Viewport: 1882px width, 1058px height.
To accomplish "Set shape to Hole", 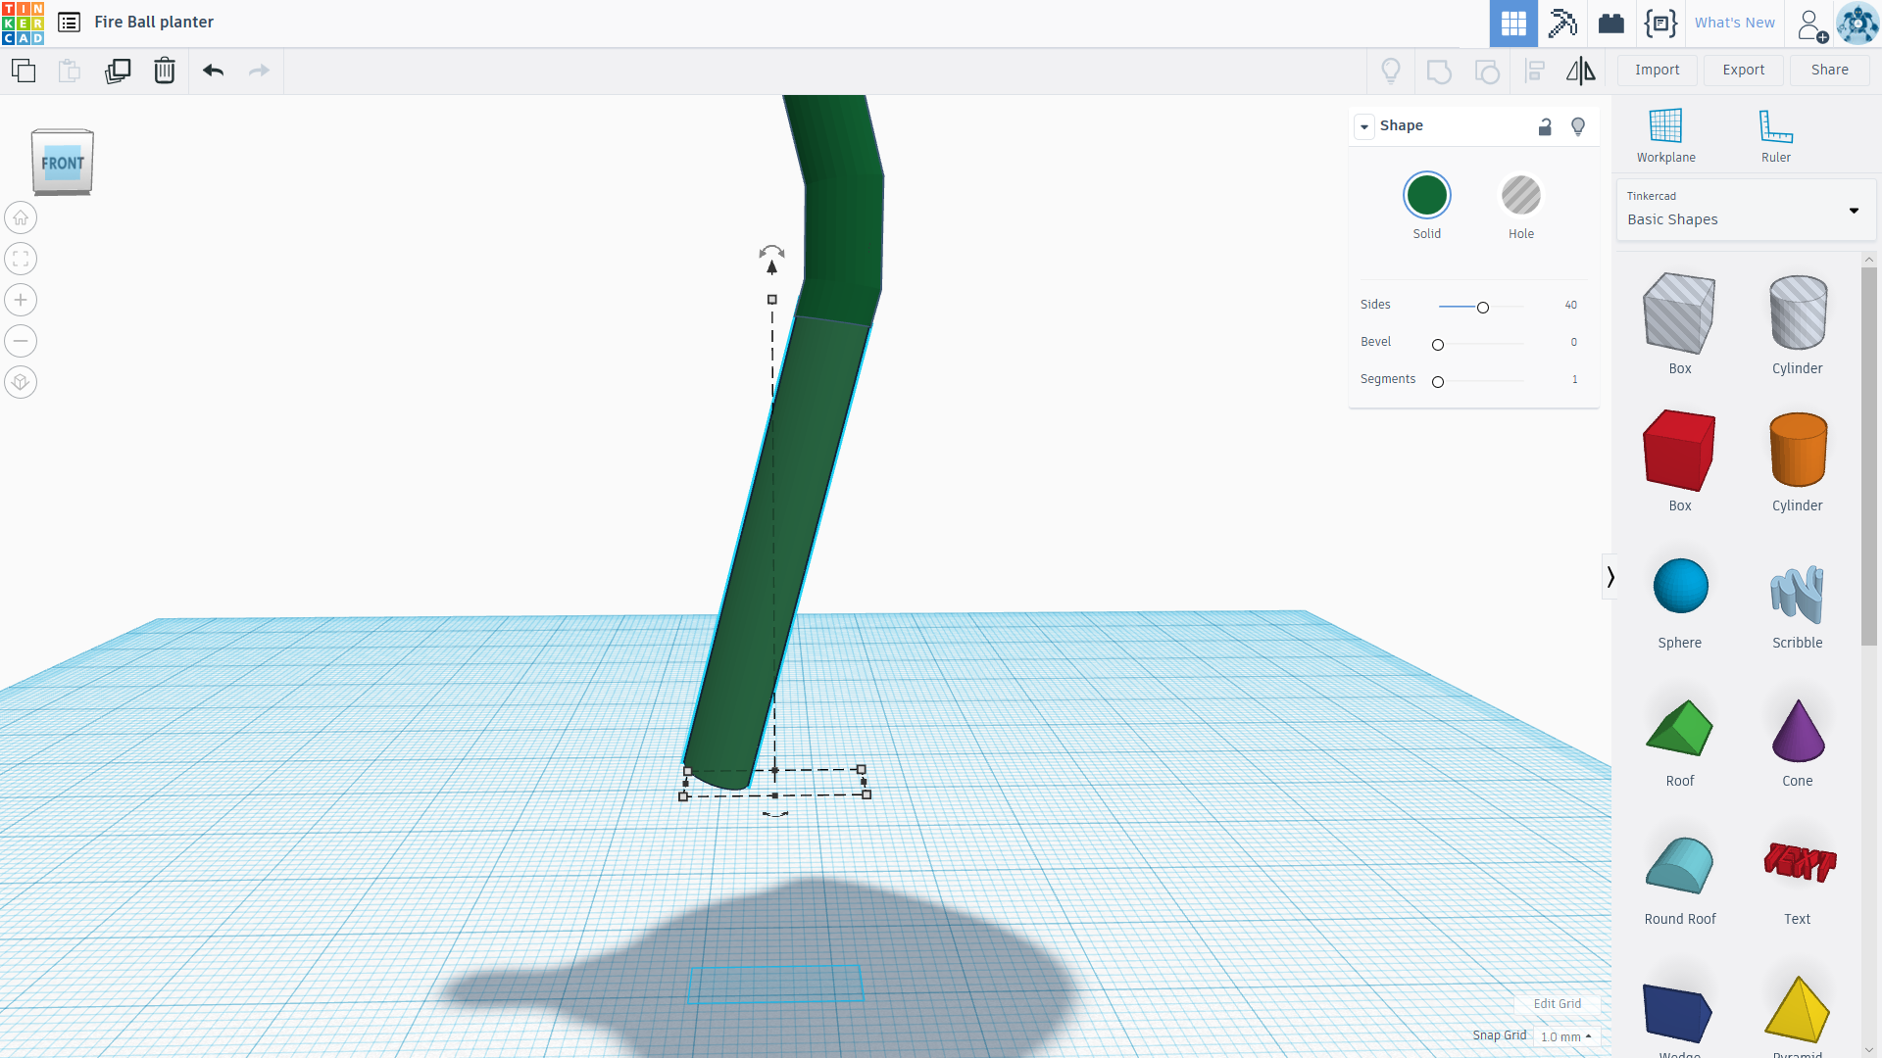I will tap(1521, 195).
